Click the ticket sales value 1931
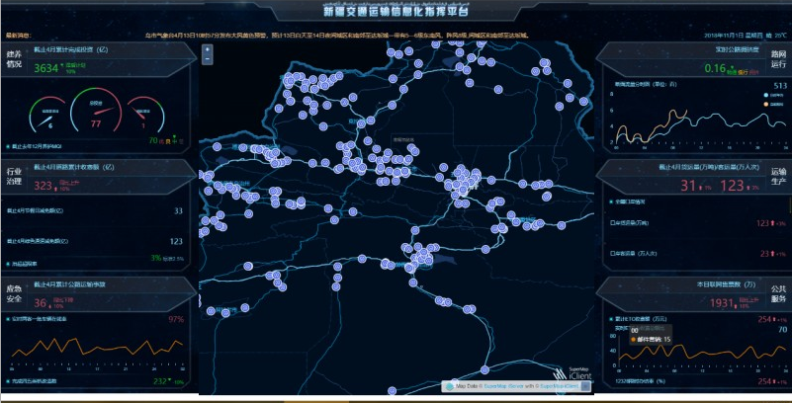This screenshot has width=792, height=403. (x=724, y=303)
